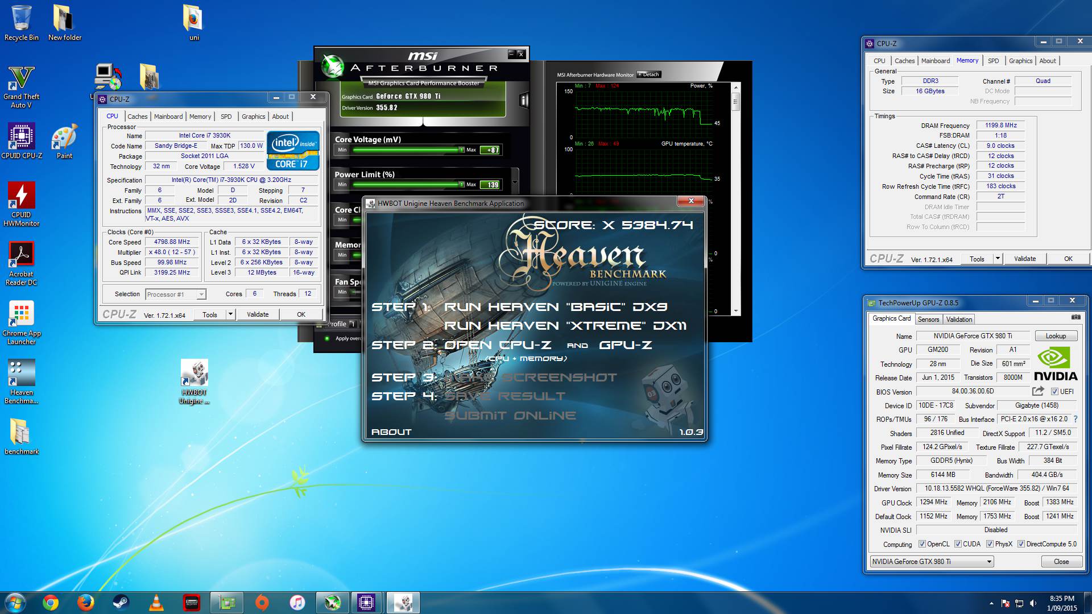This screenshot has height=614, width=1092.
Task: Expand Tools dropdown arrow in left CPU-Z
Action: (230, 314)
